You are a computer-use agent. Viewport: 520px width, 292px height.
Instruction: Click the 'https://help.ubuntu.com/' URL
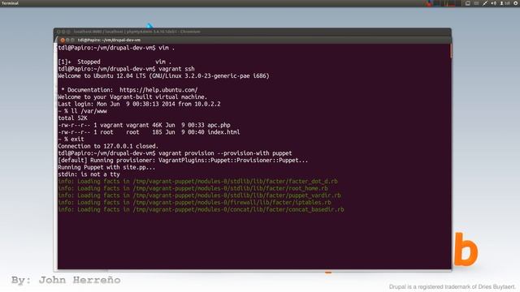(158, 90)
